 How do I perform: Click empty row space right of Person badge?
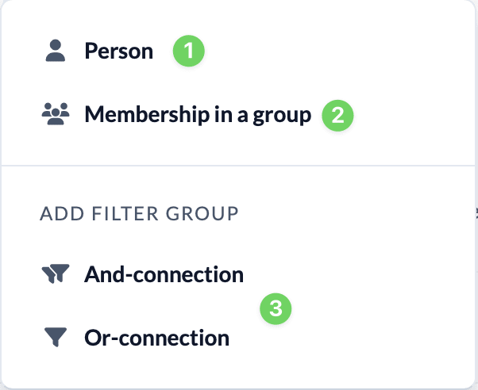pos(333,52)
